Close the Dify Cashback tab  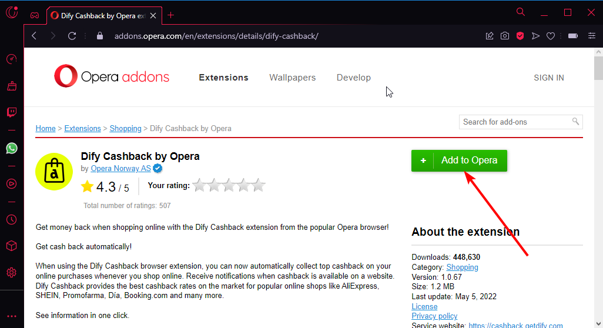[x=153, y=15]
